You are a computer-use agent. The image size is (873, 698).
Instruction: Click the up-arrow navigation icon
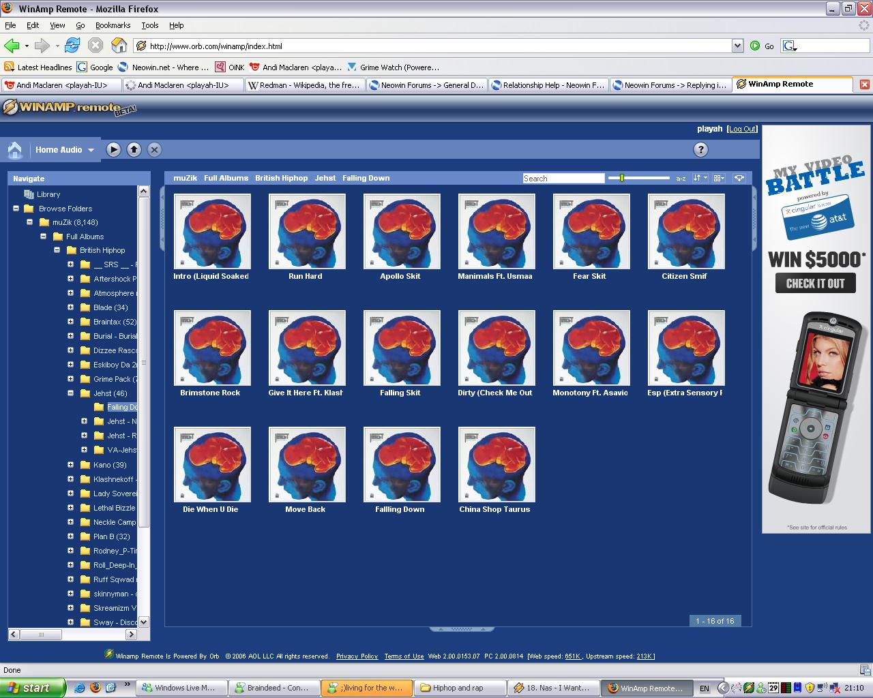click(134, 149)
